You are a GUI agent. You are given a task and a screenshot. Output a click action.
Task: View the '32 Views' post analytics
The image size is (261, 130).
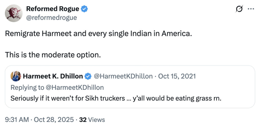click(92, 120)
